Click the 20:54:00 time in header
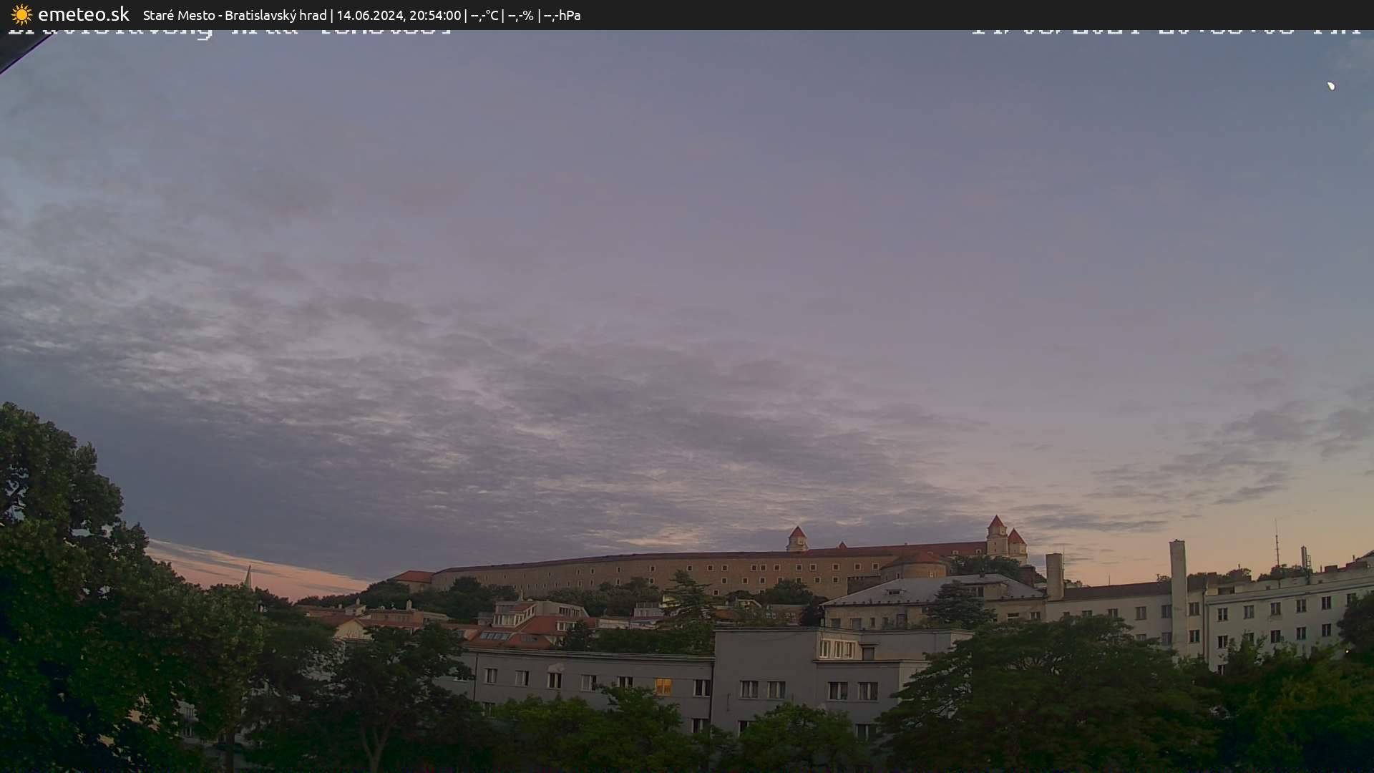Viewport: 1374px width, 773px height. pyautogui.click(x=435, y=15)
